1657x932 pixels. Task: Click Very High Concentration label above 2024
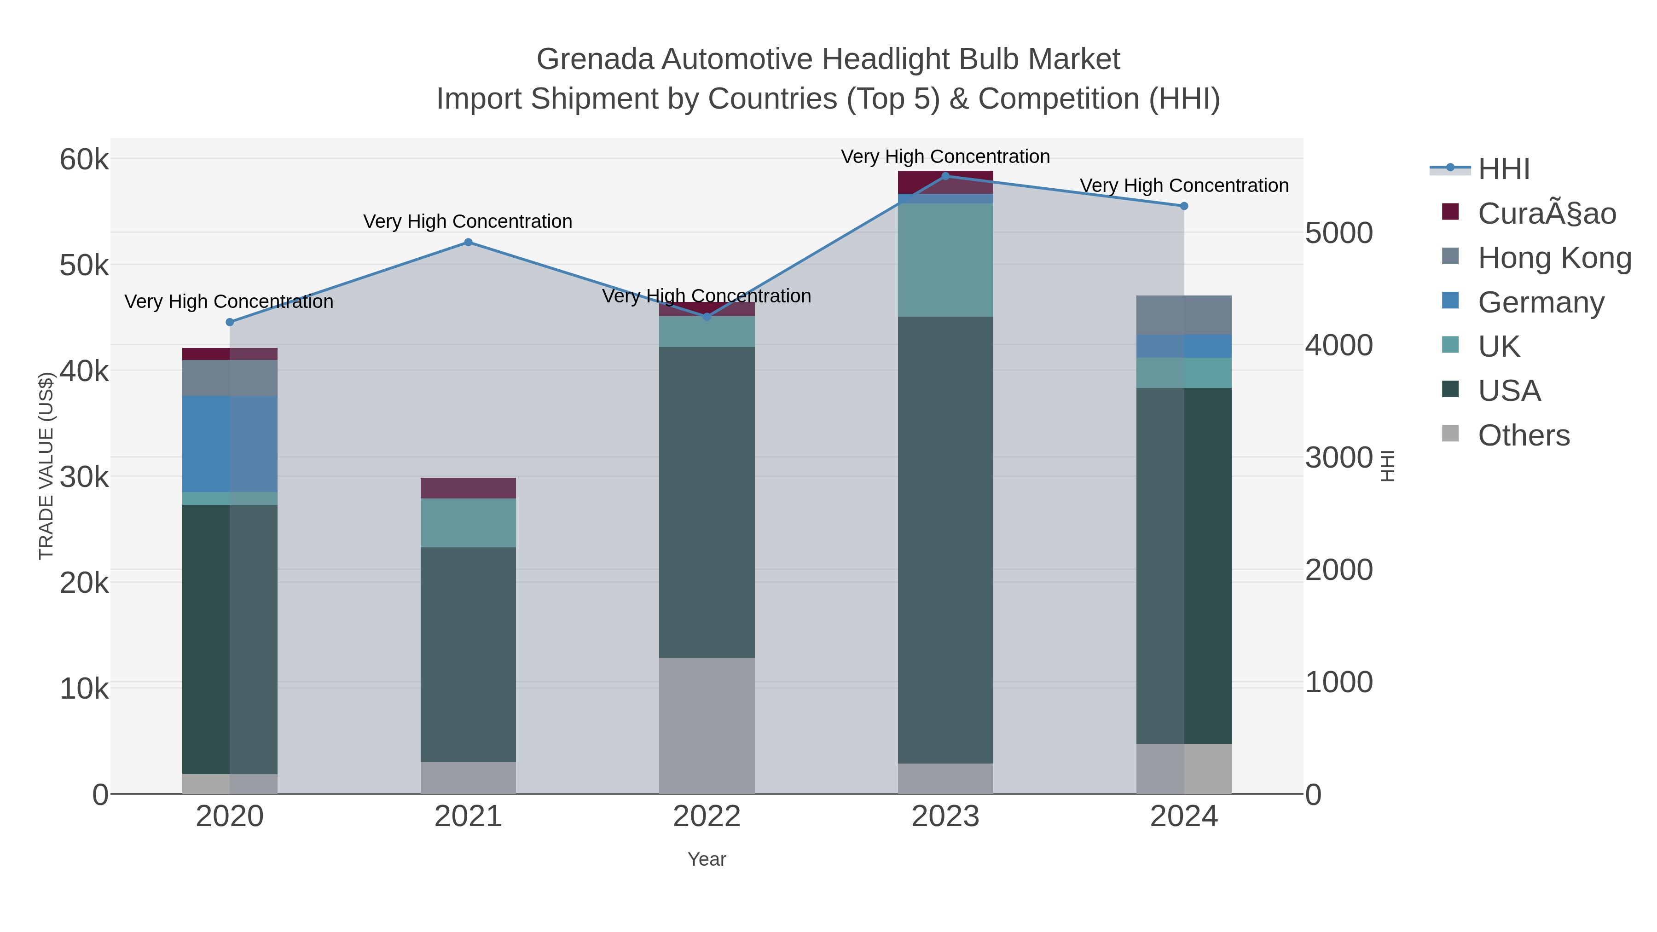[1184, 185]
